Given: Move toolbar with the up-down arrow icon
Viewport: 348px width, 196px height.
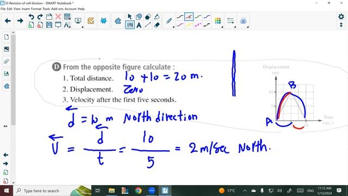Looking at the screenshot, I should tap(341, 24).
